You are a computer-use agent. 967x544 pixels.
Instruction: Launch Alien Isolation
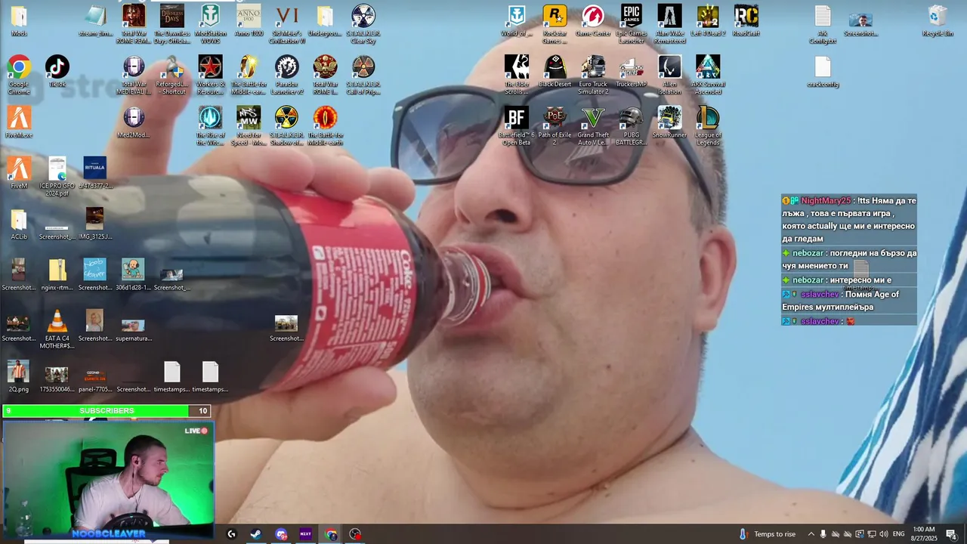point(669,75)
